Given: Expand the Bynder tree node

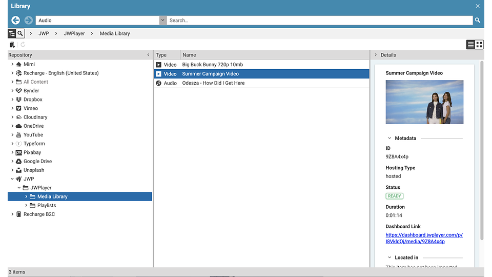Looking at the screenshot, I should (x=12, y=90).
